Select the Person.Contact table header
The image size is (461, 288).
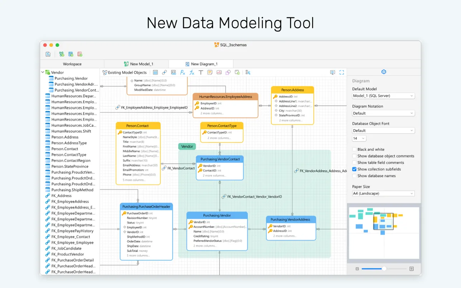(x=138, y=126)
